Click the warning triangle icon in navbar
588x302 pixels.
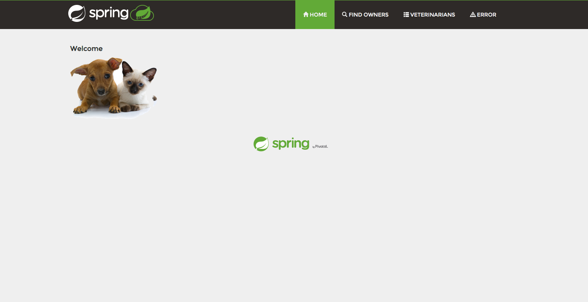click(x=473, y=14)
